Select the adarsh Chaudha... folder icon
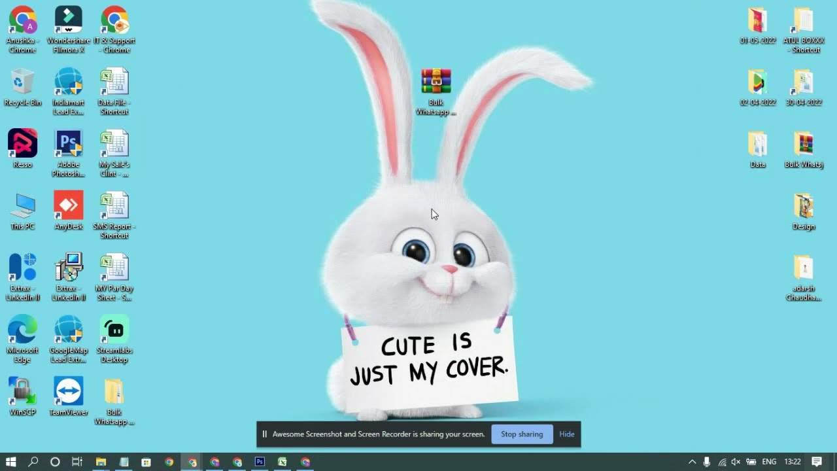The width and height of the screenshot is (837, 471). 804,278
